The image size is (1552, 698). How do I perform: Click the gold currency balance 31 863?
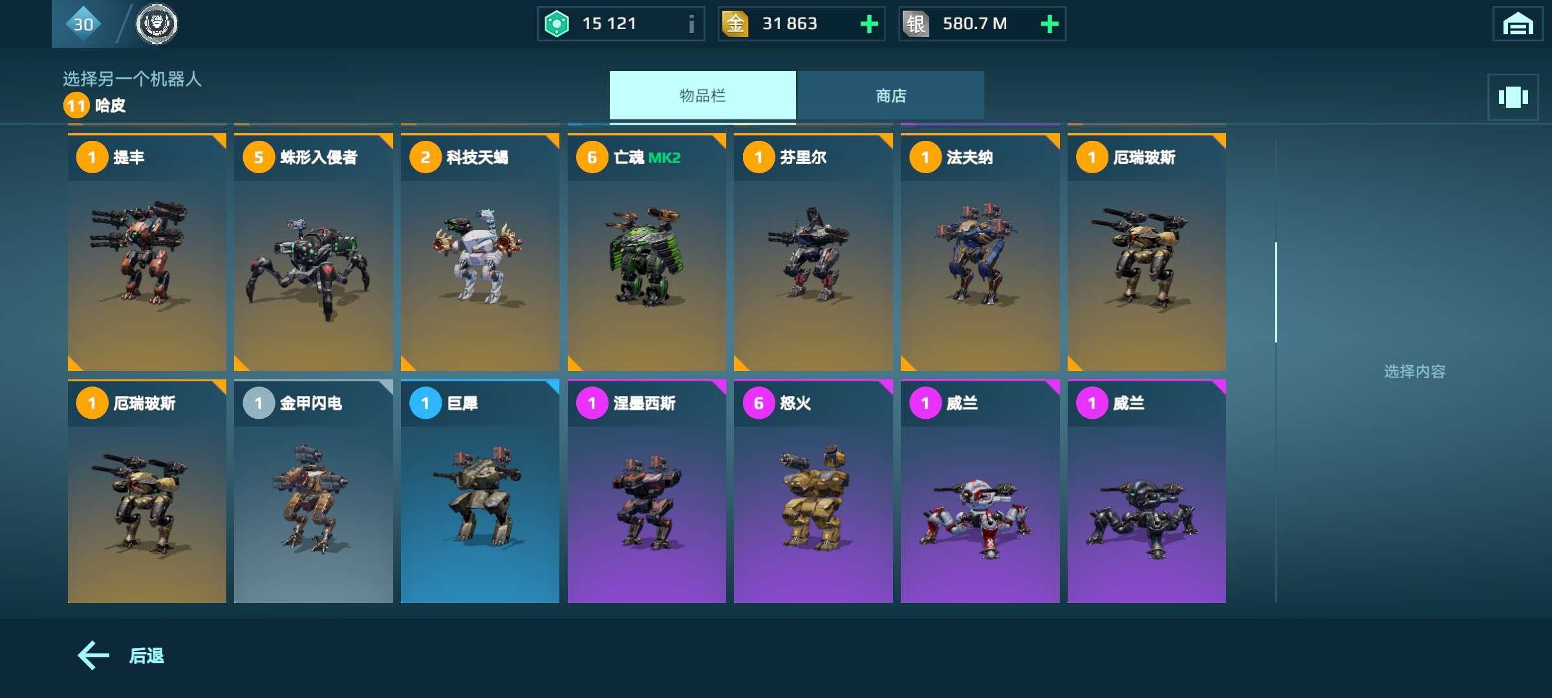(790, 24)
